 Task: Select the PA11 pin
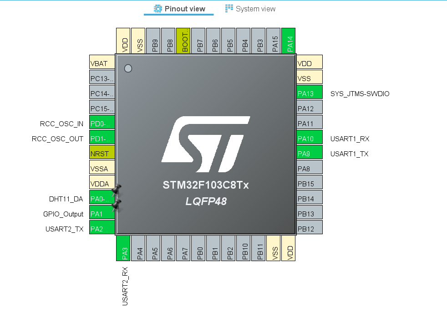point(310,122)
